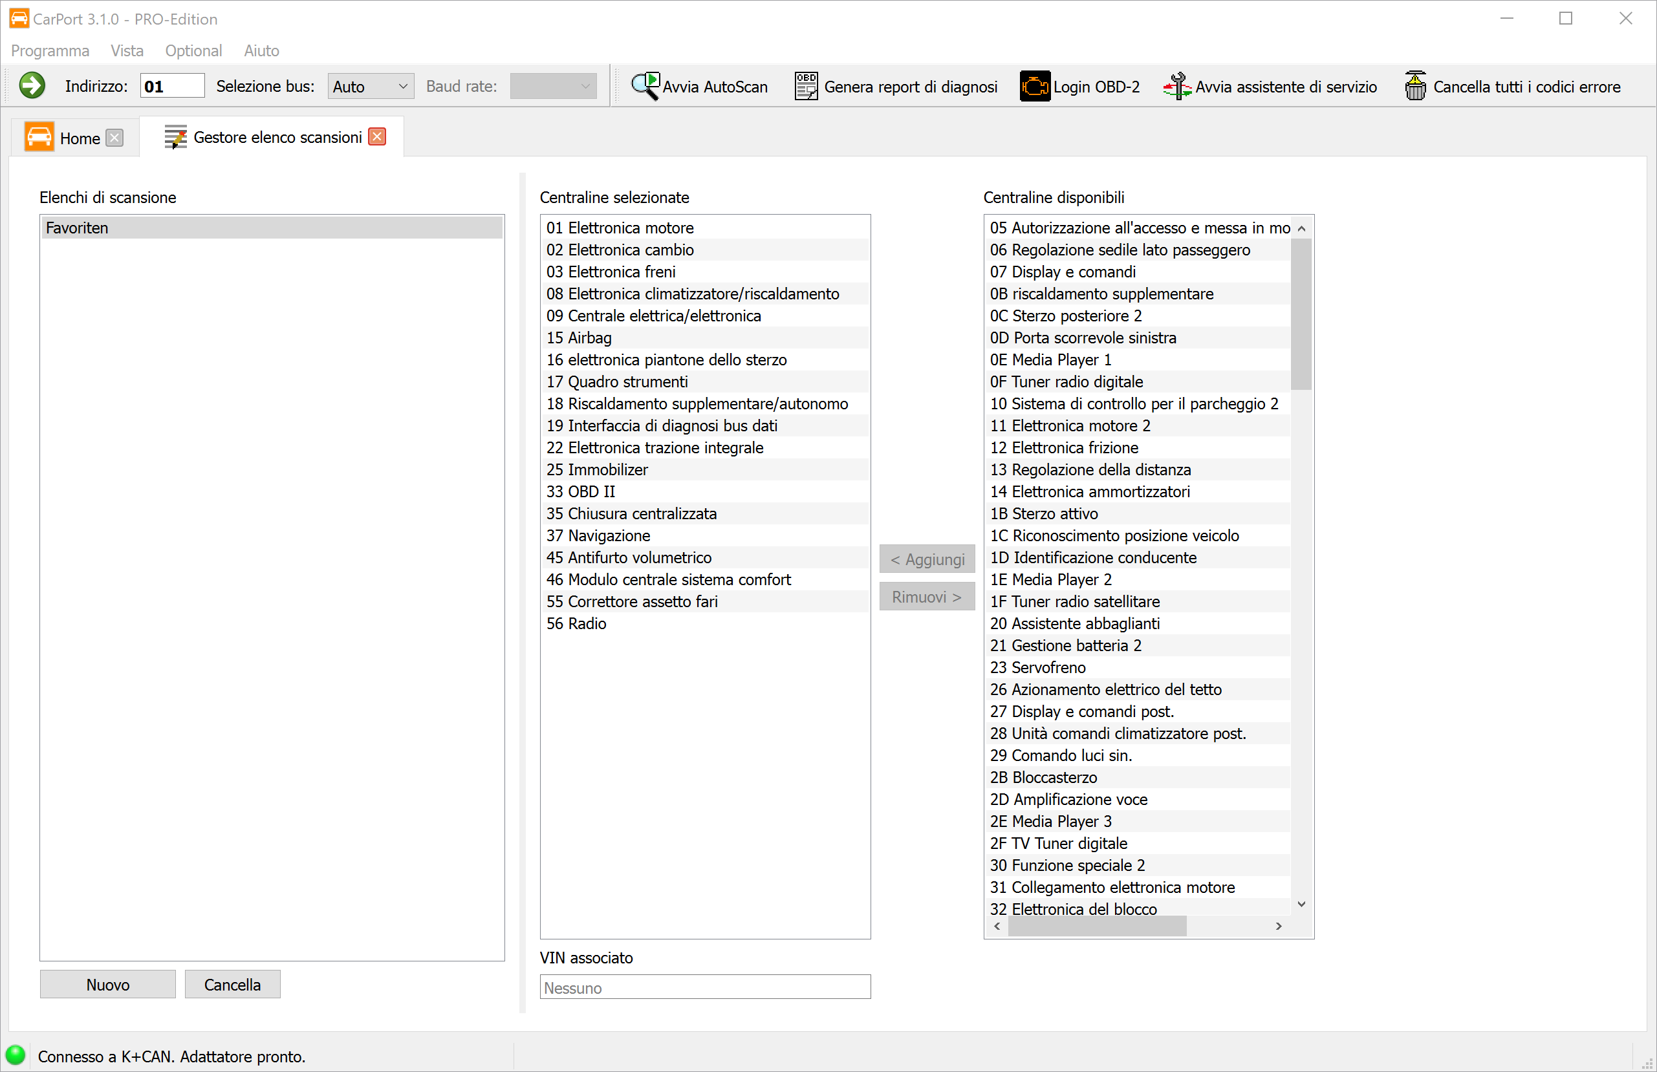Close the Home tab
This screenshot has height=1072, width=1657.
(115, 138)
